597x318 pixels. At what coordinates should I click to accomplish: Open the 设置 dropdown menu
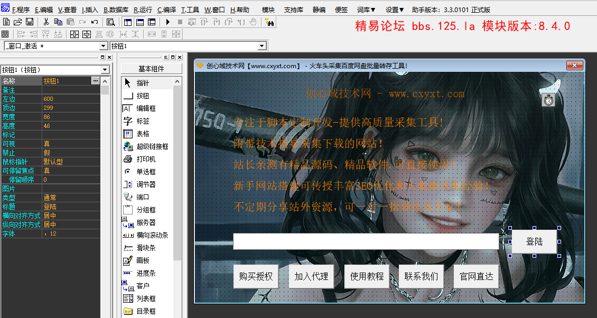(x=395, y=10)
